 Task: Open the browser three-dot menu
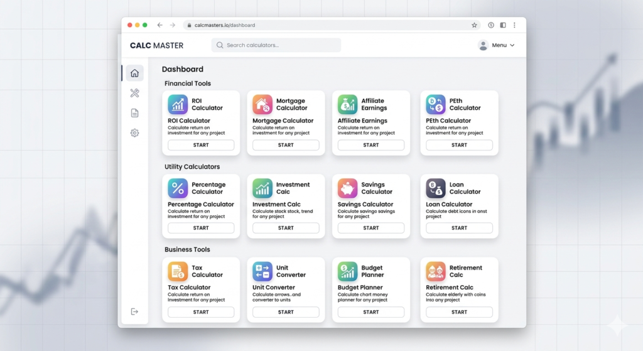point(514,25)
